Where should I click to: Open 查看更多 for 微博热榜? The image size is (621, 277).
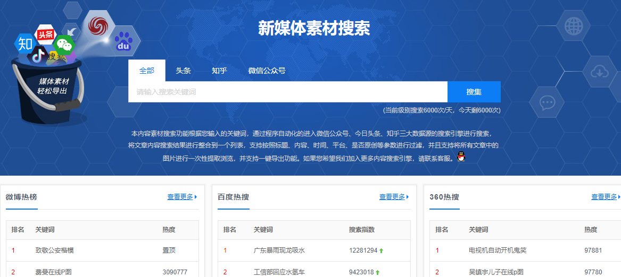(x=182, y=197)
